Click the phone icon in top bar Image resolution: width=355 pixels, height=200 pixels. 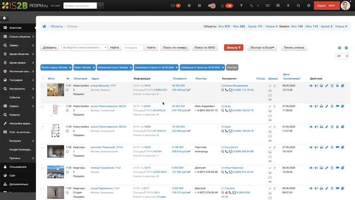click(x=251, y=6)
